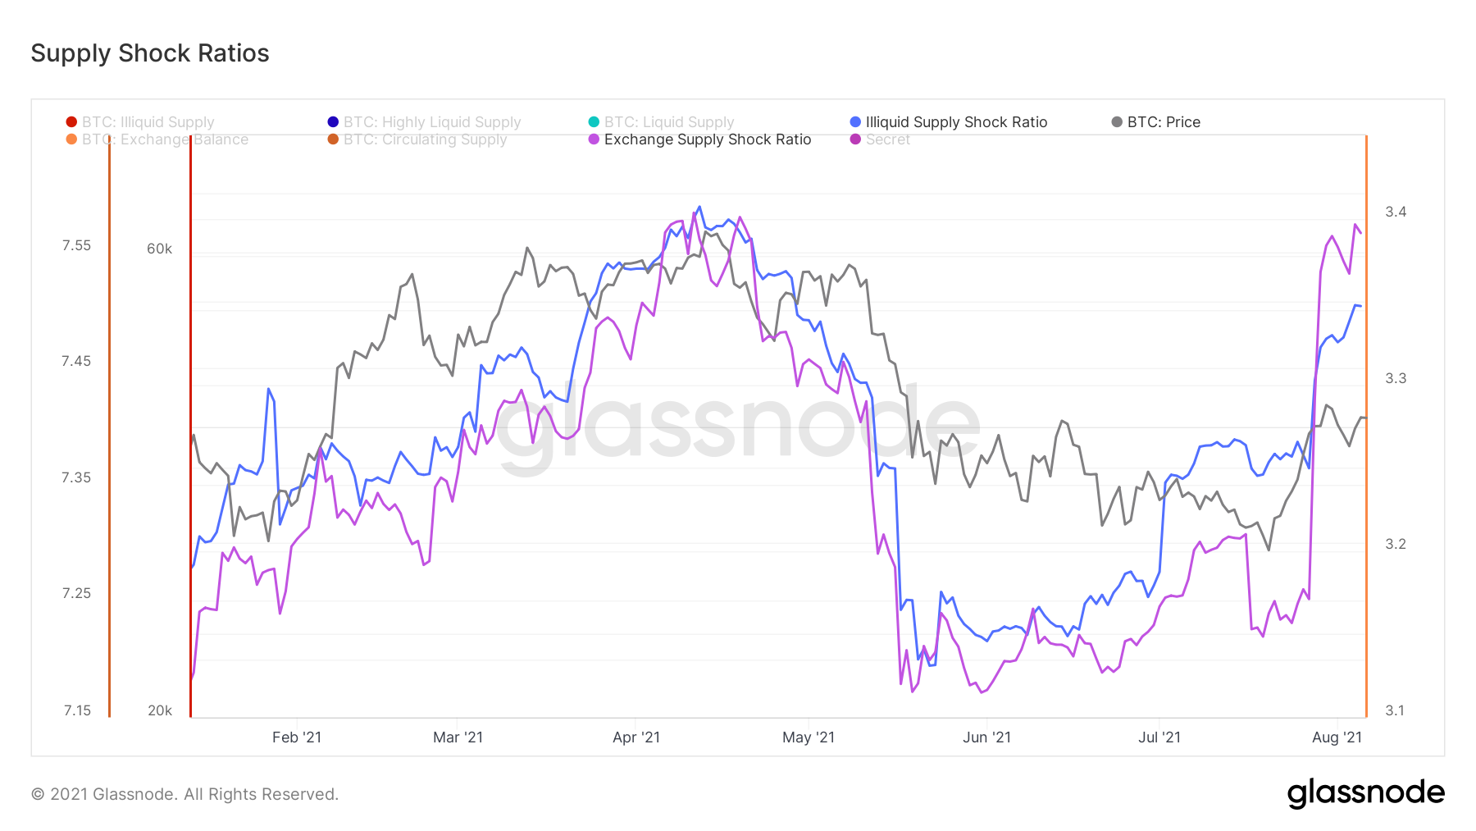Viewport: 1476px width, 831px height.
Task: Click the teal BTC: Liquid Supply dot
Action: pyautogui.click(x=594, y=122)
